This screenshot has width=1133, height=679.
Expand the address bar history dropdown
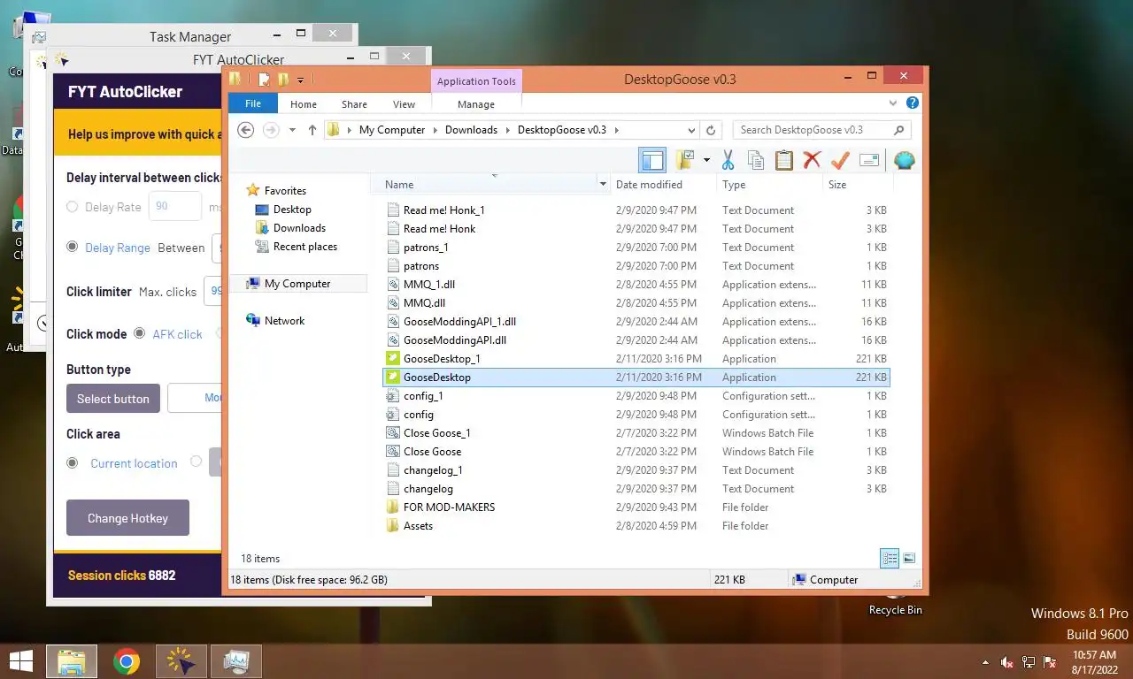692,130
